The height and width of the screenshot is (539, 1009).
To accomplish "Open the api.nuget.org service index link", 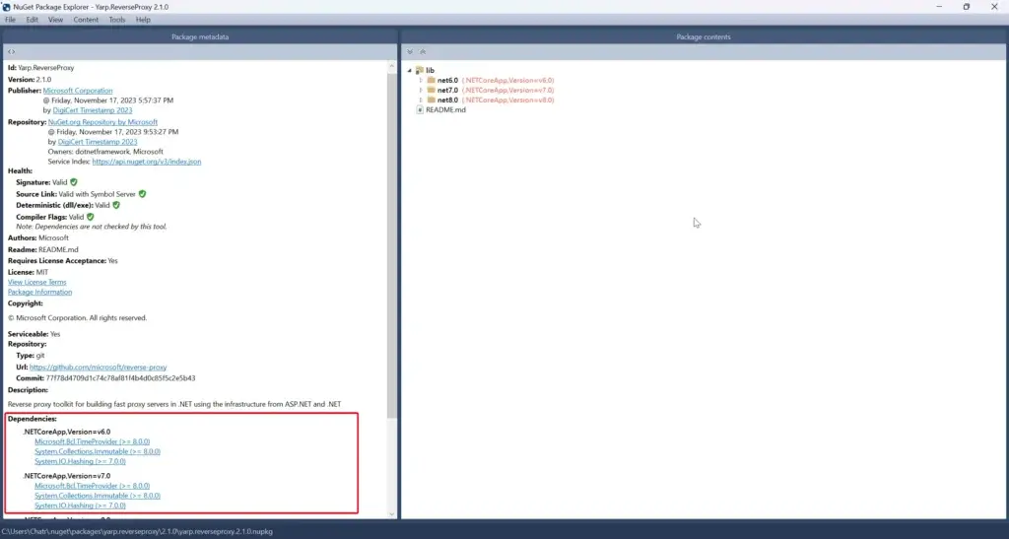I will click(147, 162).
